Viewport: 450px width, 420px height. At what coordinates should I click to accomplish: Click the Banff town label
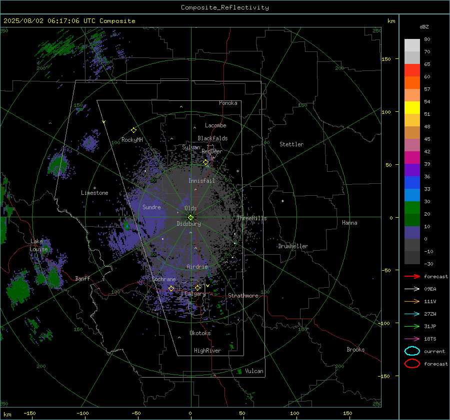click(82, 279)
